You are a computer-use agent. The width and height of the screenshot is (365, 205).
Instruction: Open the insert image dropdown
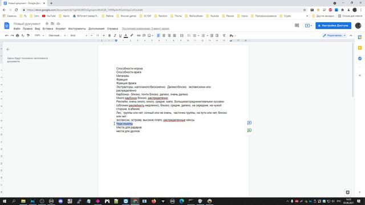point(151,35)
